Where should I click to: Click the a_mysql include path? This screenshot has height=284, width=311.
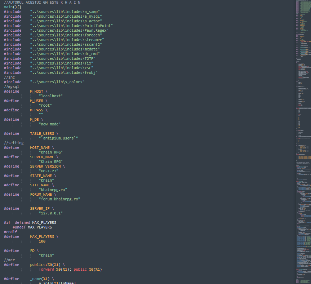point(66,17)
